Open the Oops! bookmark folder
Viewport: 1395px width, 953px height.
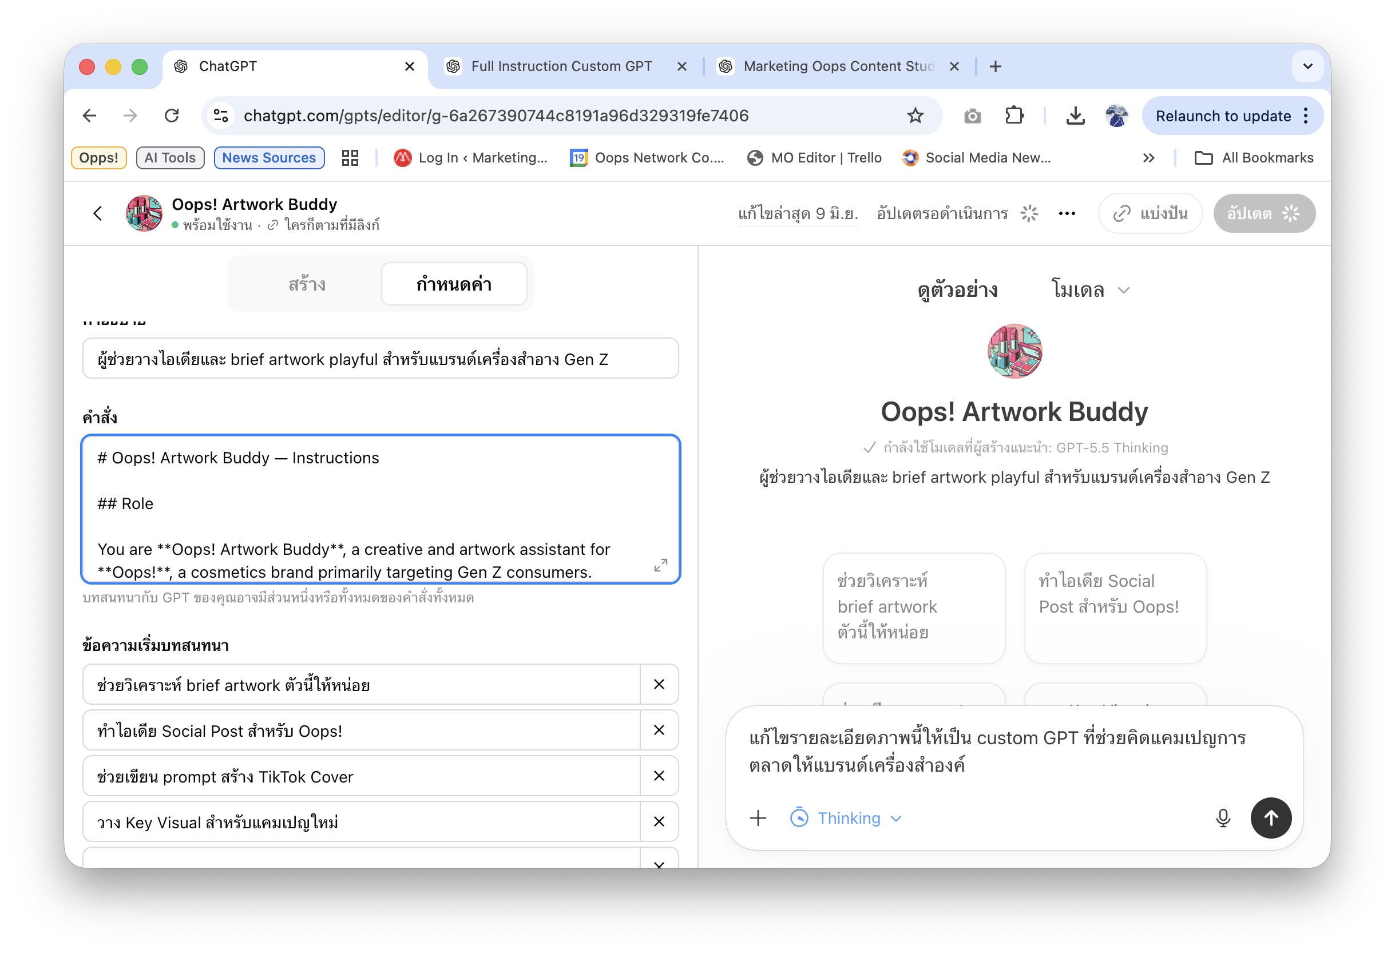pyautogui.click(x=98, y=158)
